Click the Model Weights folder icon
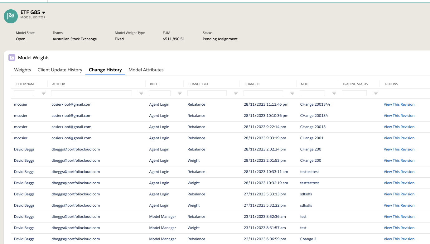 pos(12,57)
